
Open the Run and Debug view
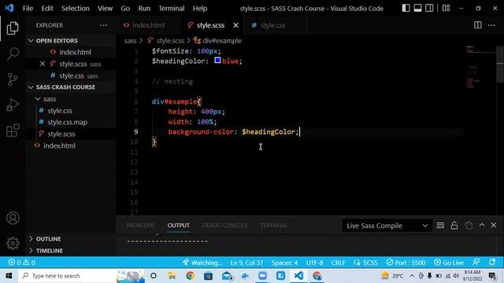tap(13, 105)
